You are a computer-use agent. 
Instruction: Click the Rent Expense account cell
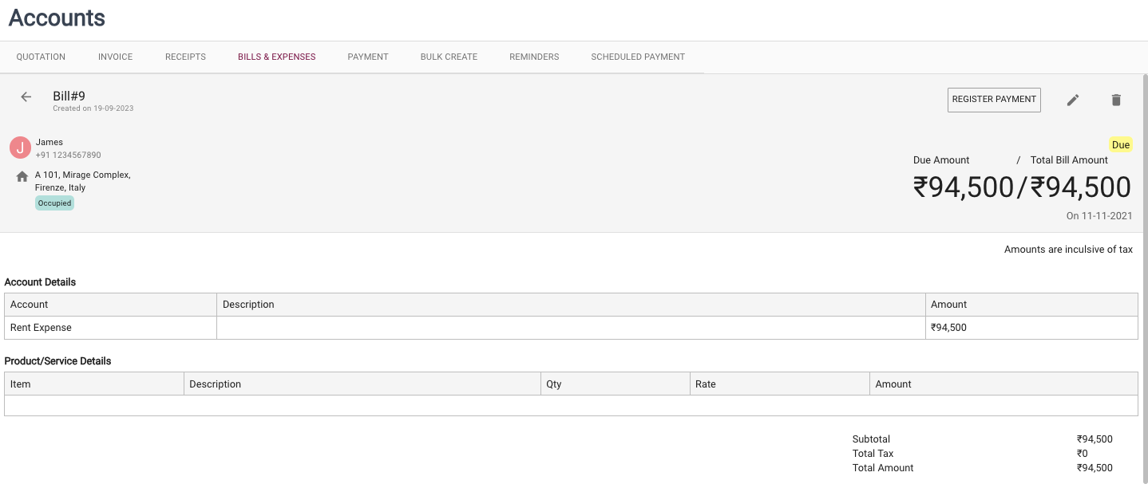(x=41, y=328)
